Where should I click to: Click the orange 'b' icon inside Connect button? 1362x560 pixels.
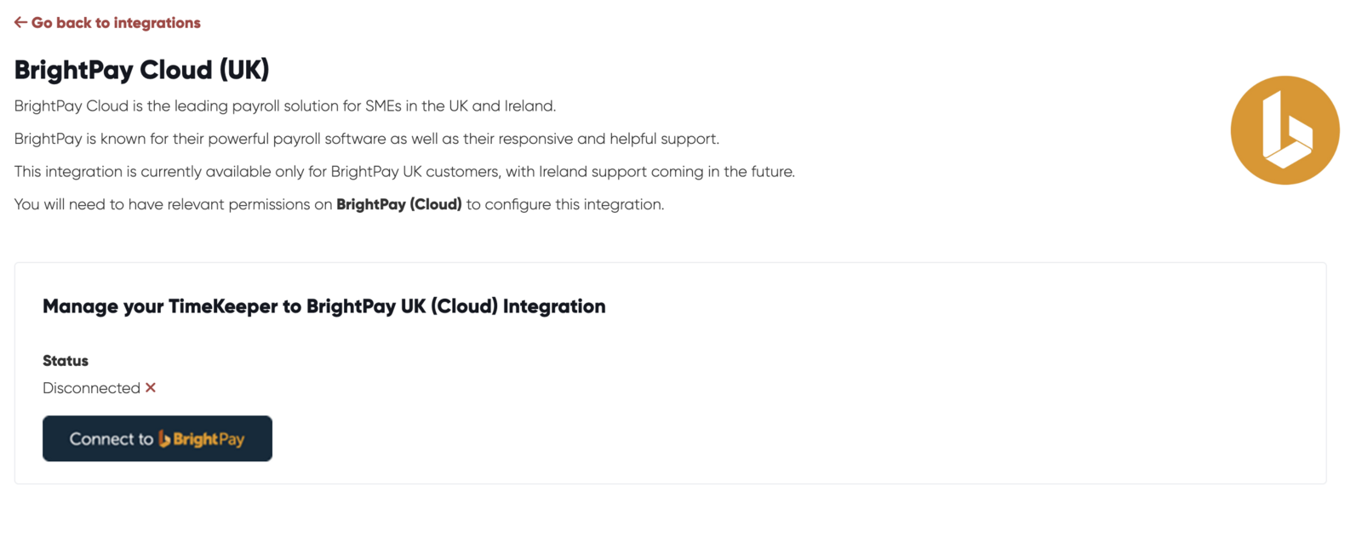pyautogui.click(x=164, y=438)
